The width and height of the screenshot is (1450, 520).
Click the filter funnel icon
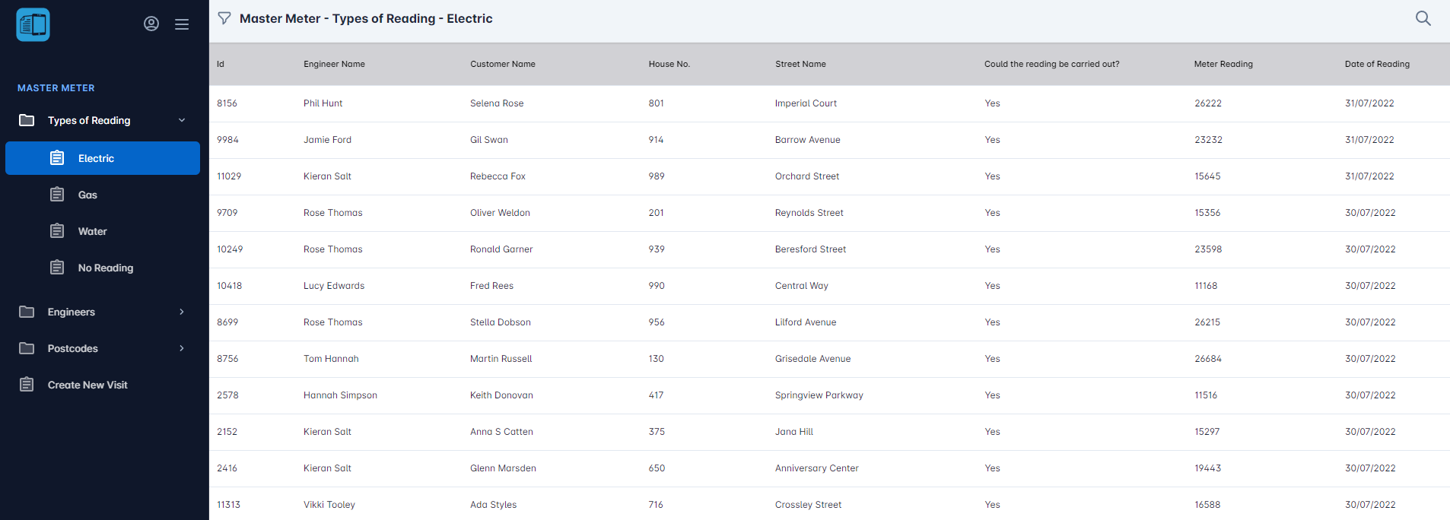tap(224, 18)
